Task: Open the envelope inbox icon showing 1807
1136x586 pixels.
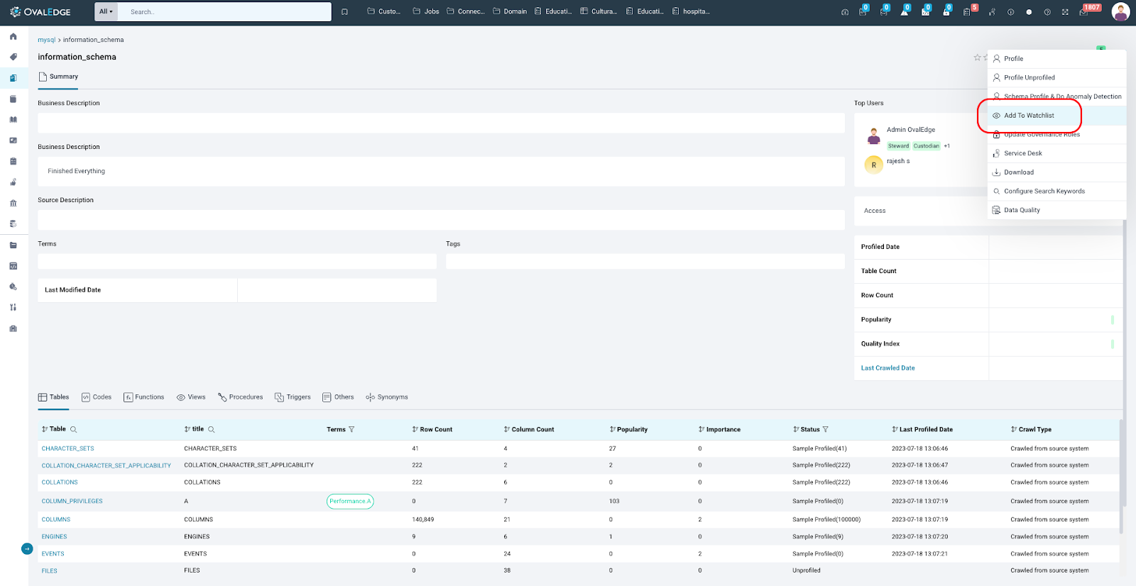Action: coord(1084,11)
